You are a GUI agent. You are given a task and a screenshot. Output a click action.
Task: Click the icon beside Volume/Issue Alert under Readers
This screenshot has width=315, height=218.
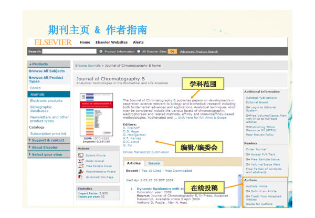(248, 164)
